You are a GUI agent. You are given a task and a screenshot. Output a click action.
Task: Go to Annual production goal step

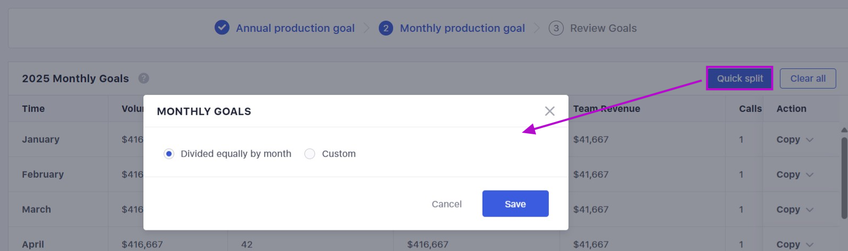tap(295, 28)
